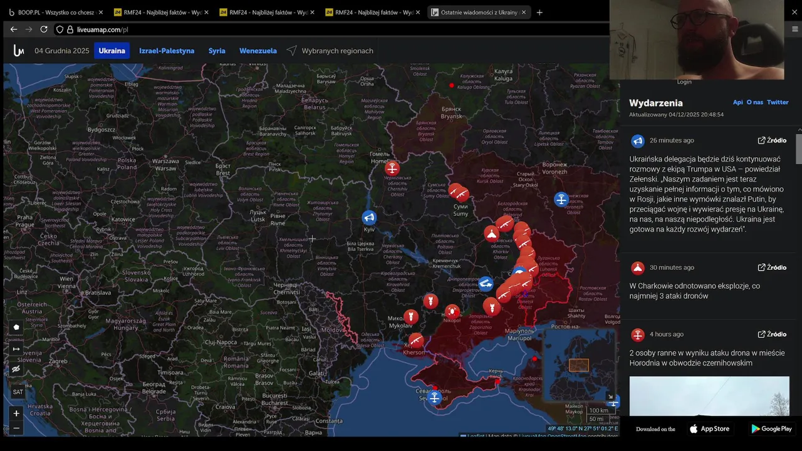Image resolution: width=802 pixels, height=451 pixels.
Task: Open blue megaphone marker above Kyiv
Action: [369, 217]
